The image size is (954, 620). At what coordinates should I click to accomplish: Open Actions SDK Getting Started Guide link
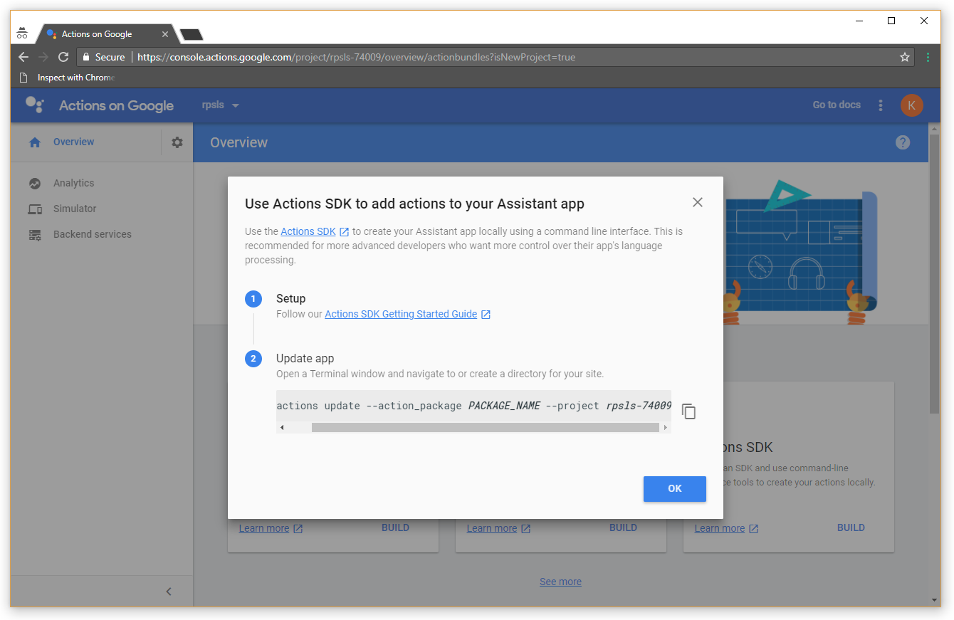401,314
